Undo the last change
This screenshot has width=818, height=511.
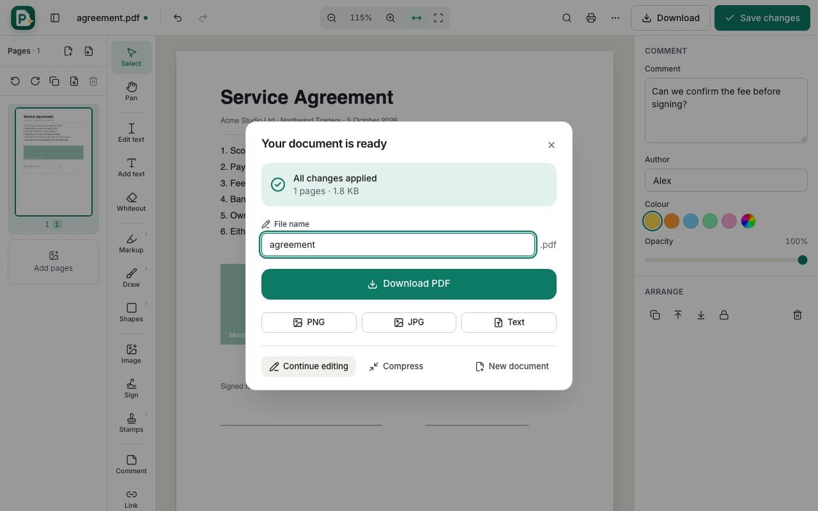tap(178, 18)
